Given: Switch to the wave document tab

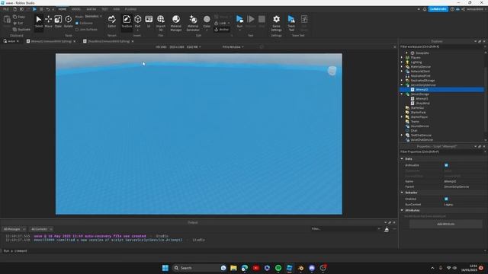Looking at the screenshot, I should tap(11, 41).
